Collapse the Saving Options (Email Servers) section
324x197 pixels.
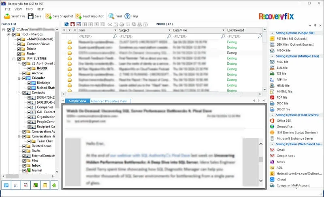click(272, 115)
